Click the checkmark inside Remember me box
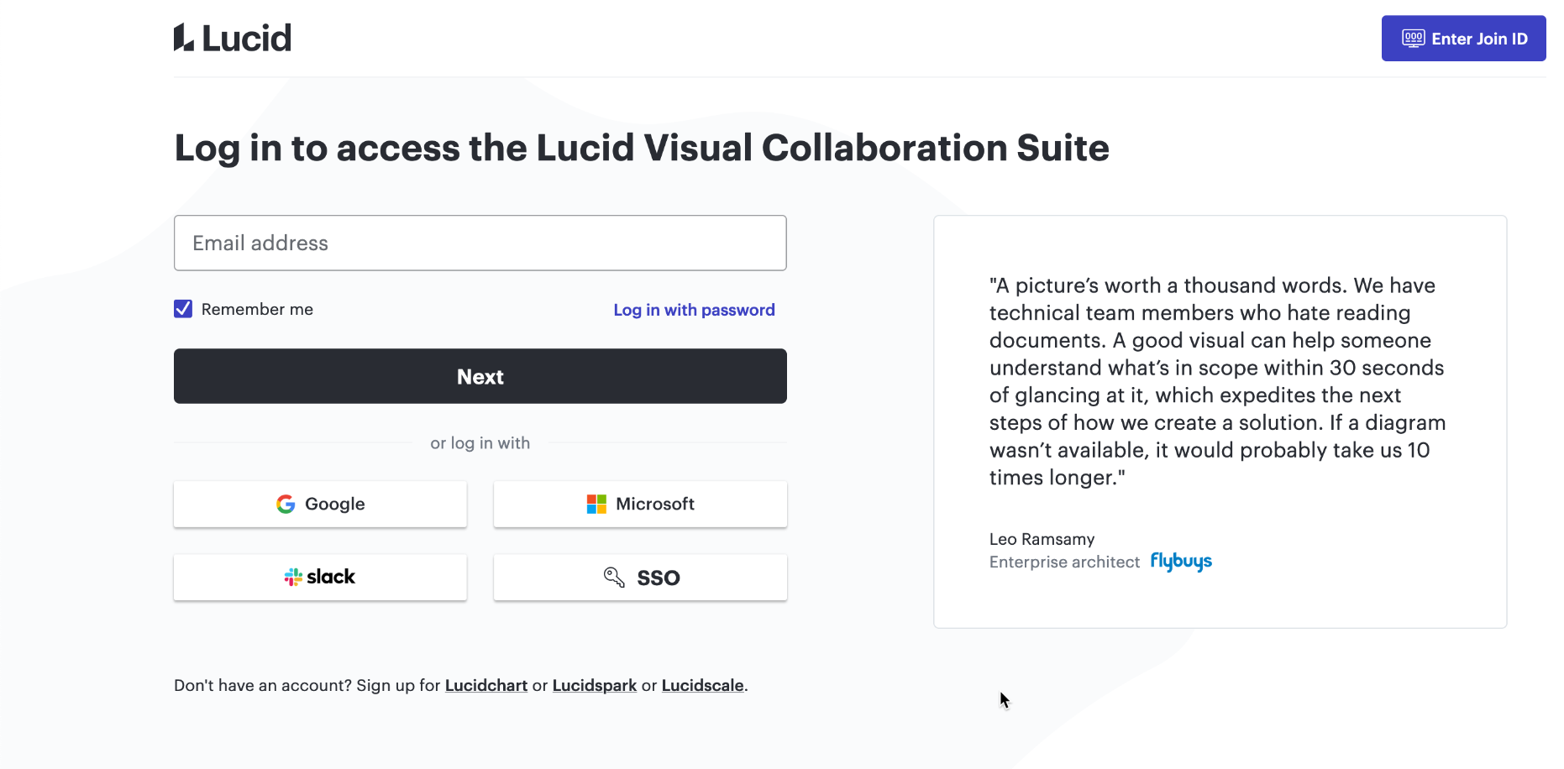This screenshot has height=769, width=1564. tap(182, 309)
